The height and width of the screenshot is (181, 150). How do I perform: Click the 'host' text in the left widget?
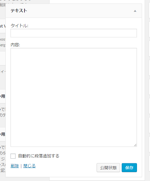tap(3, 39)
